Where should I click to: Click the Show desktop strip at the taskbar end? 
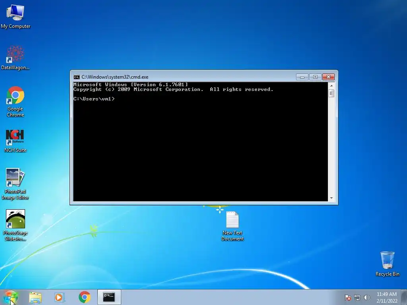405,297
